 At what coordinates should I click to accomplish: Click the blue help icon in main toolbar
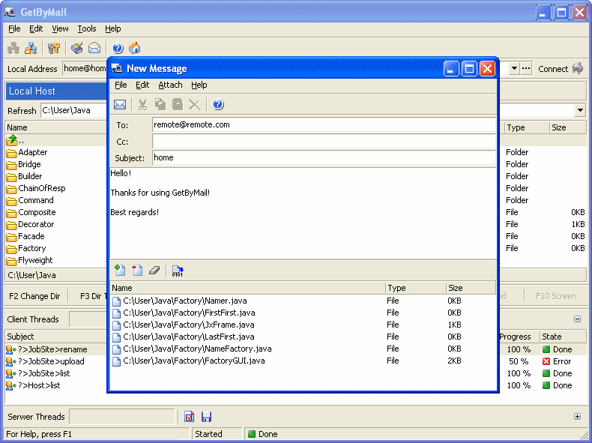(118, 48)
